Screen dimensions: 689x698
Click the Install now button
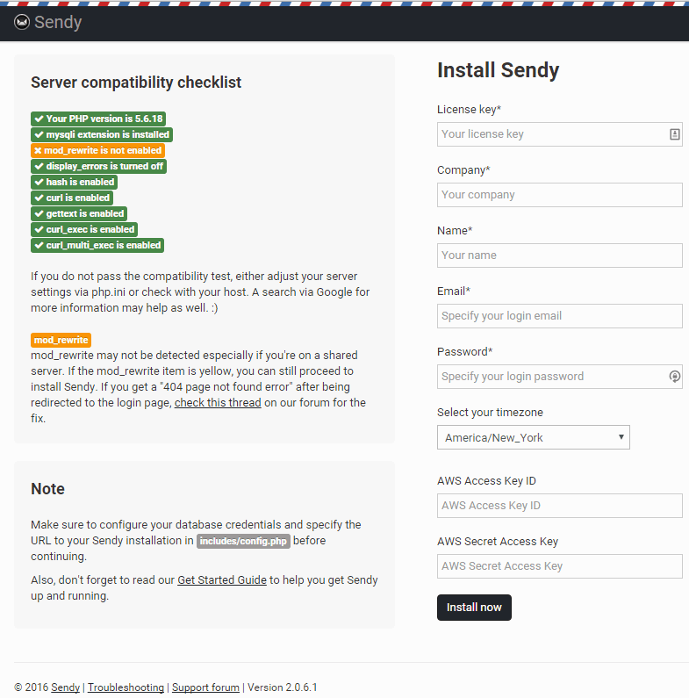474,608
